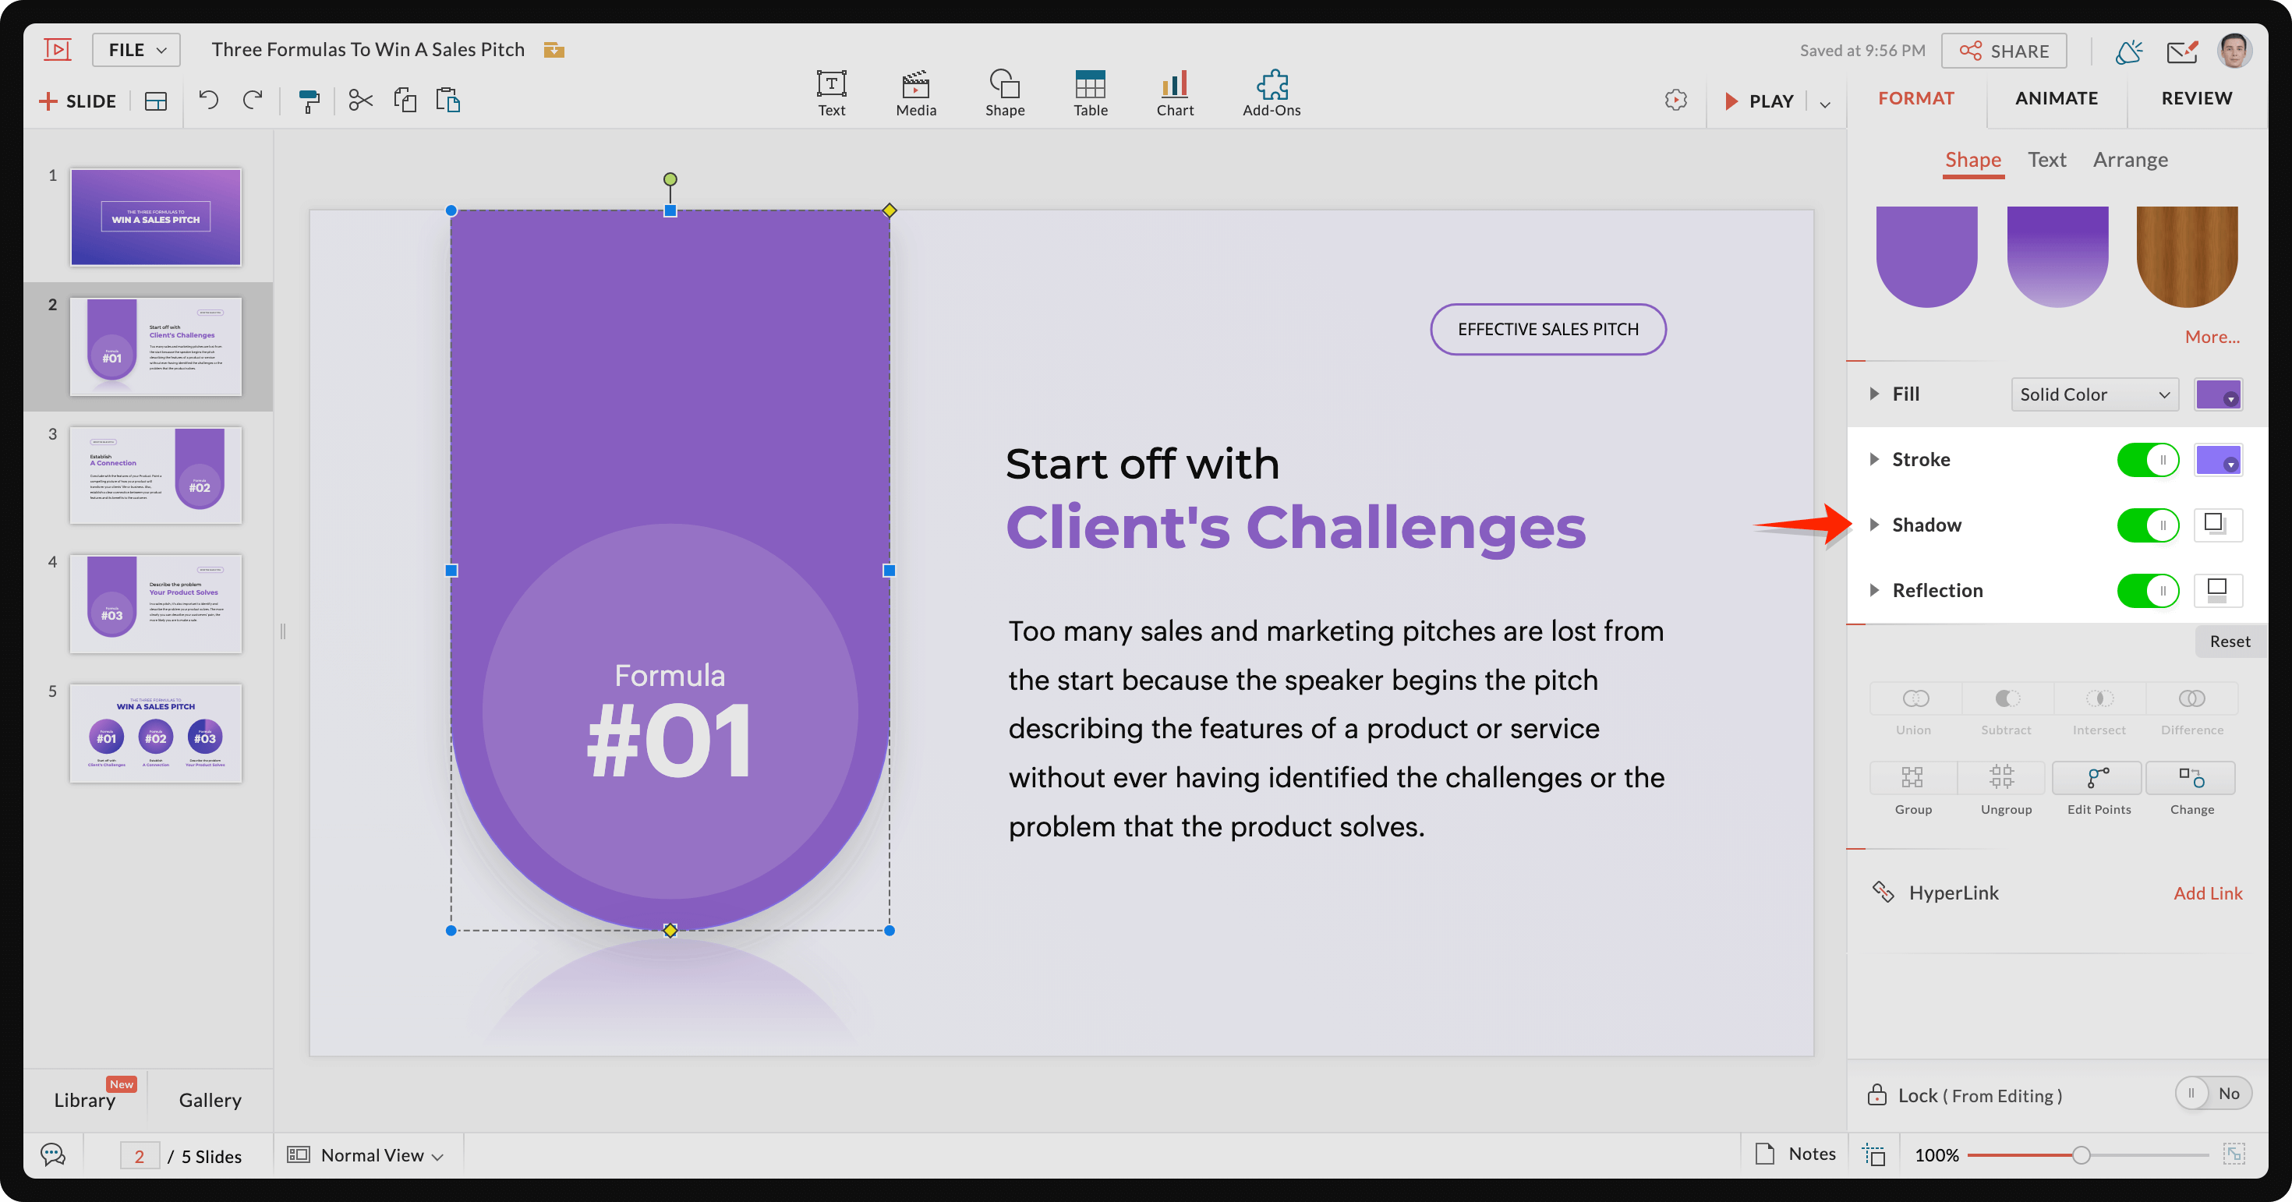Expand the Shadow options section
The width and height of the screenshot is (2292, 1202).
point(1875,525)
